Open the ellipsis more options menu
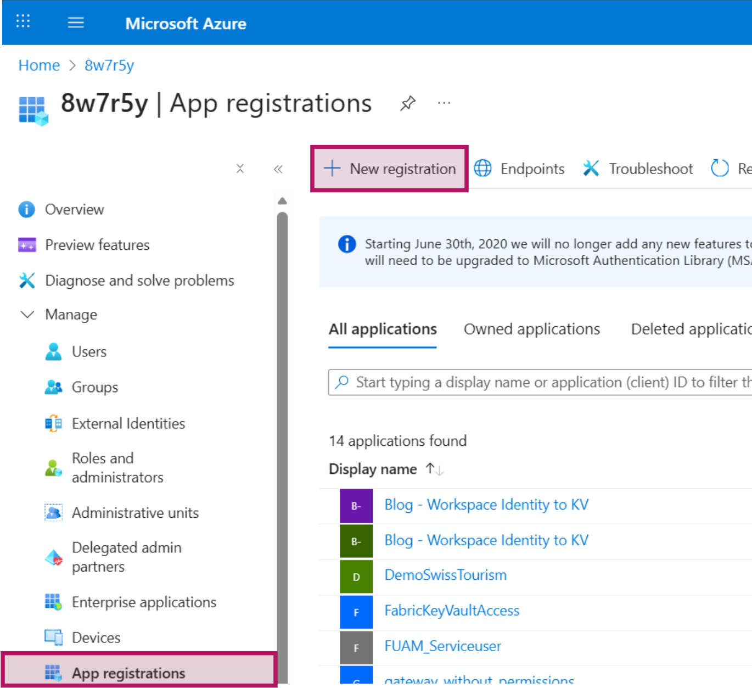This screenshot has height=688, width=752. [444, 103]
